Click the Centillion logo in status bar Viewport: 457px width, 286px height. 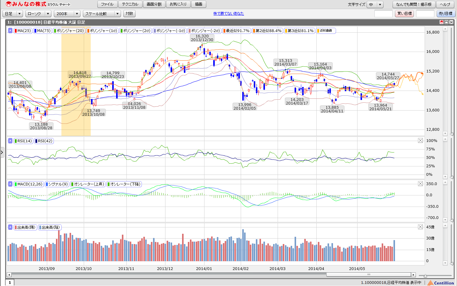[440, 283]
